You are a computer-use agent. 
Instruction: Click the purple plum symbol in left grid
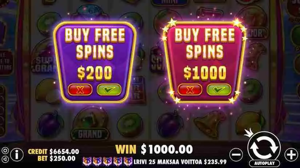(x=50, y=124)
